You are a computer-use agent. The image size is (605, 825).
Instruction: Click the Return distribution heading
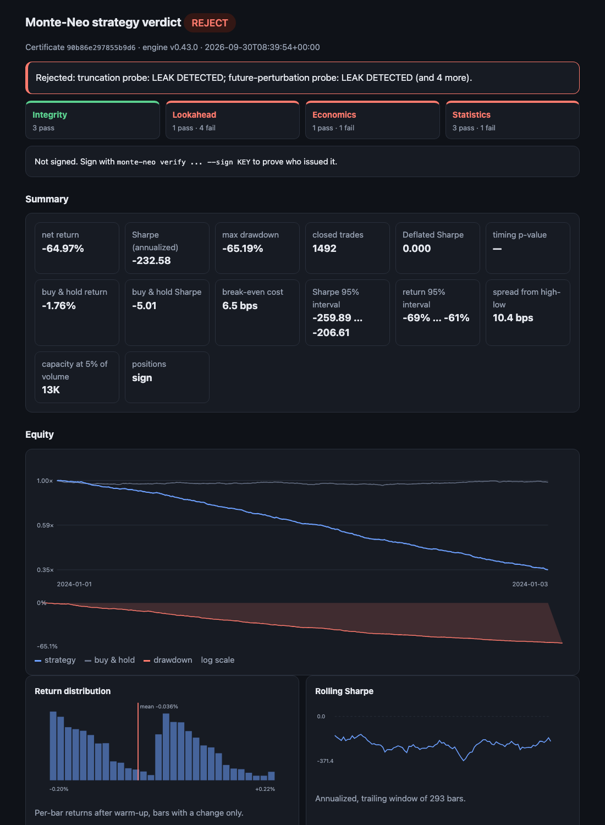tap(73, 691)
